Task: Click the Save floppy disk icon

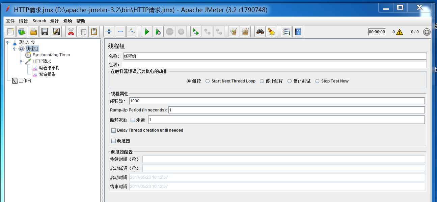Action: pyautogui.click(x=45, y=32)
